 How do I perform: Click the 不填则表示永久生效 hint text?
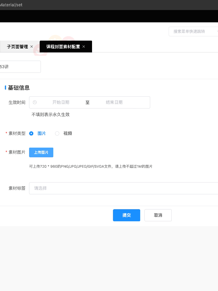[51, 115]
